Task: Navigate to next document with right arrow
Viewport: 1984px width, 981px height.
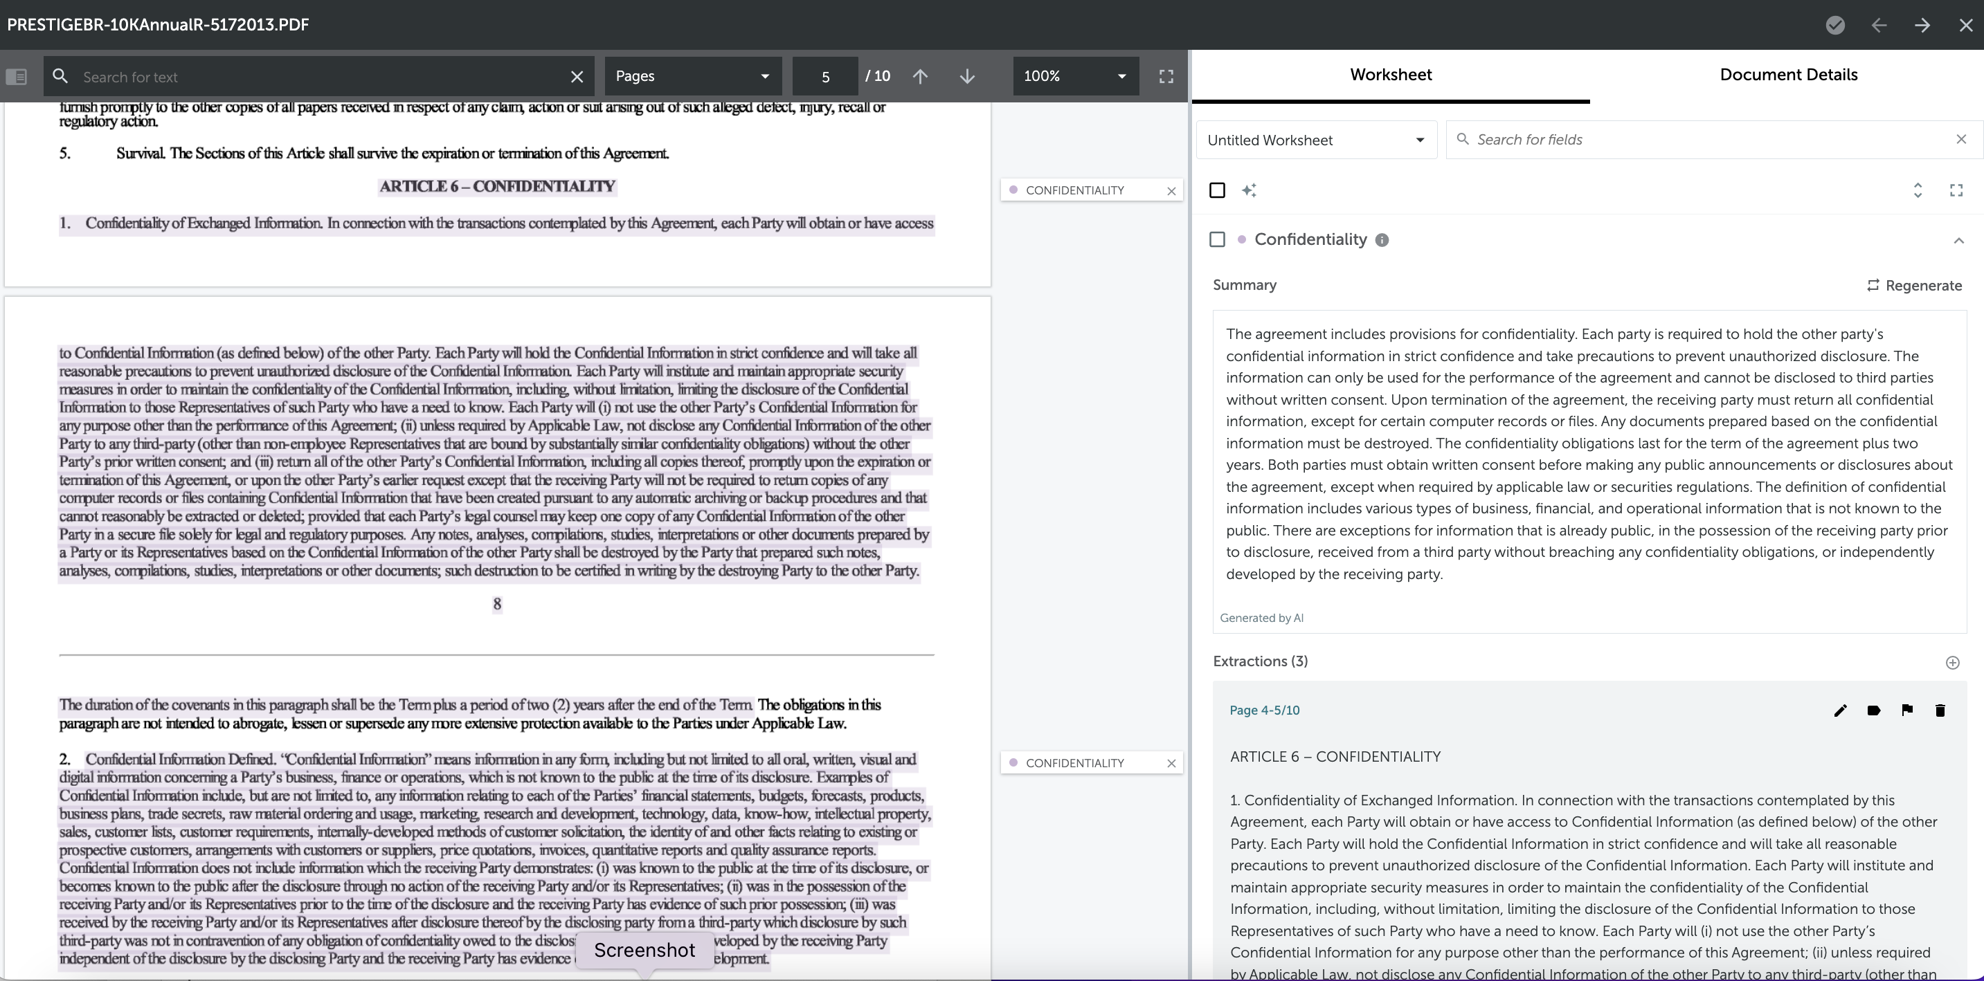Action: [x=1922, y=25]
